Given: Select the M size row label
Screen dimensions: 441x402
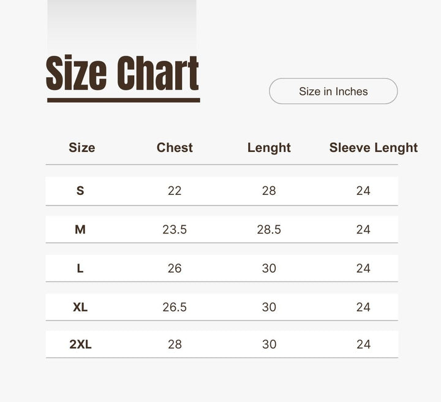Looking at the screenshot, I should coord(80,229).
